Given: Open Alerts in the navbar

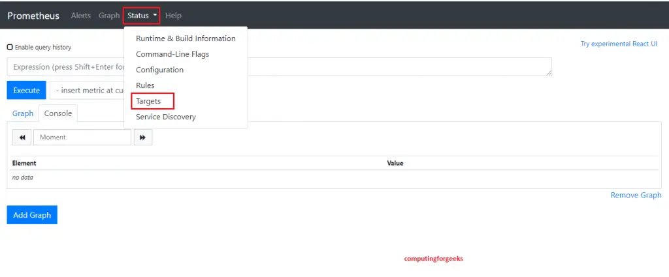Looking at the screenshot, I should coord(81,16).
